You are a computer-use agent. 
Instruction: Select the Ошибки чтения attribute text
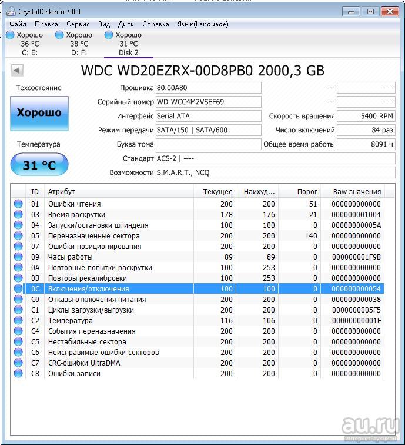(74, 204)
